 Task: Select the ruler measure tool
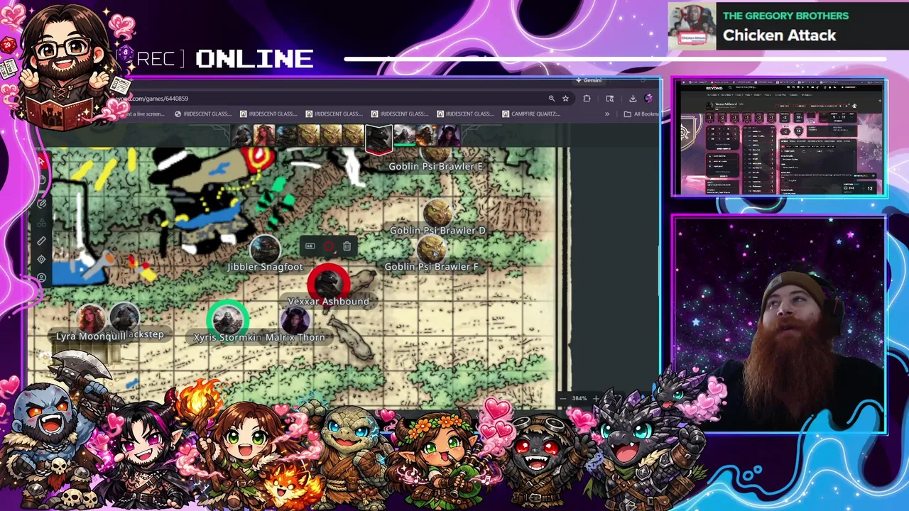point(42,241)
